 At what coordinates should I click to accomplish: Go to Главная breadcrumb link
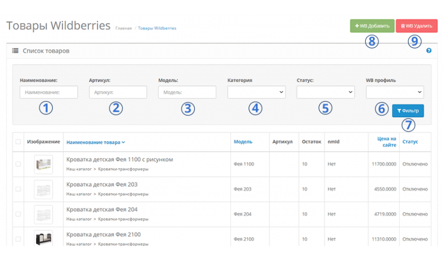(123, 28)
